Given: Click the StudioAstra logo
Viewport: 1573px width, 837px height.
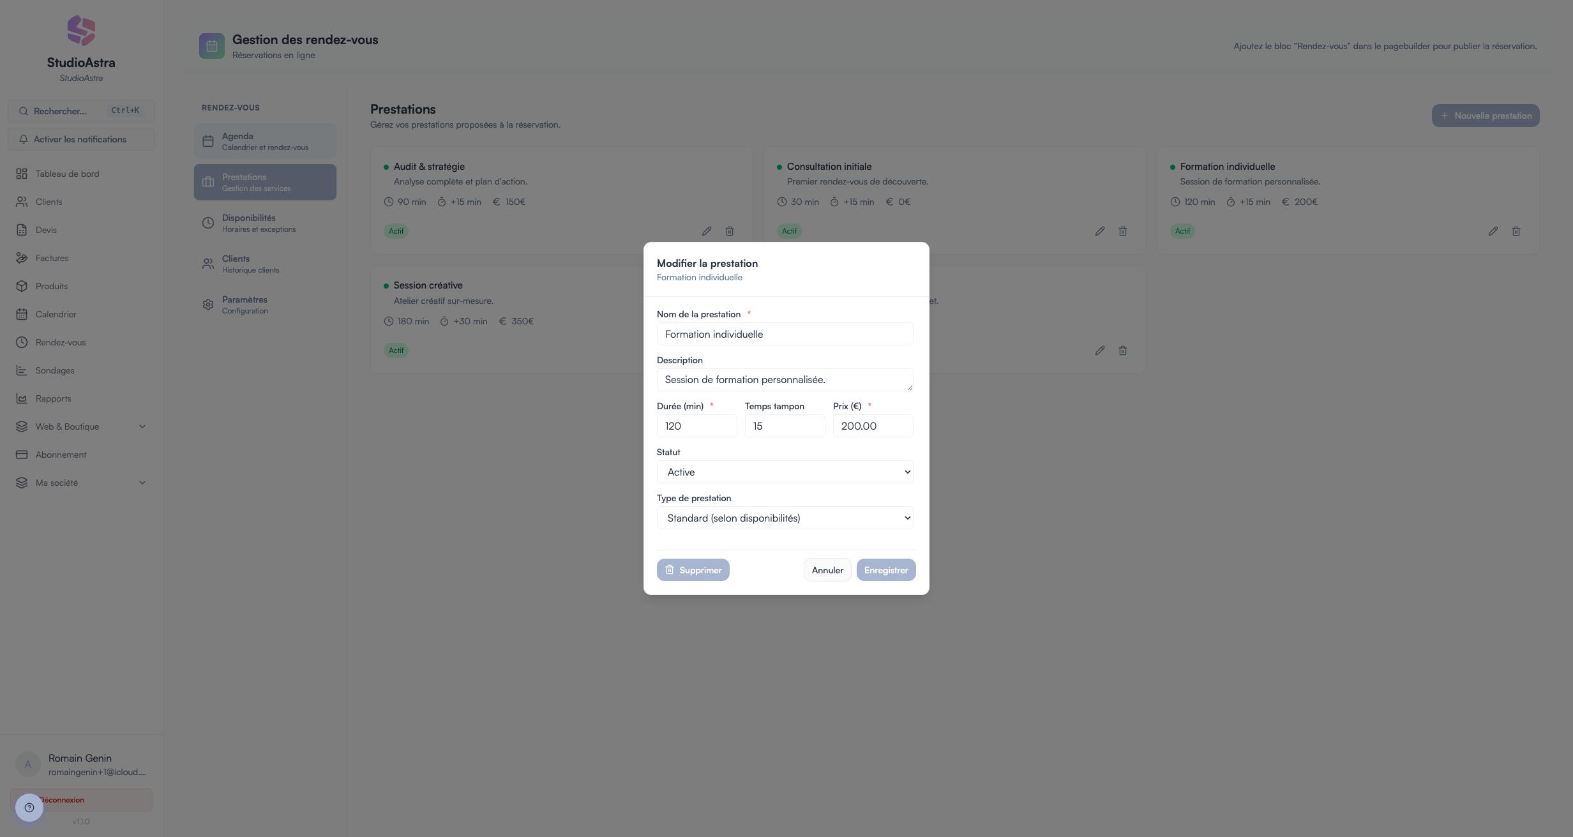Looking at the screenshot, I should pyautogui.click(x=81, y=31).
